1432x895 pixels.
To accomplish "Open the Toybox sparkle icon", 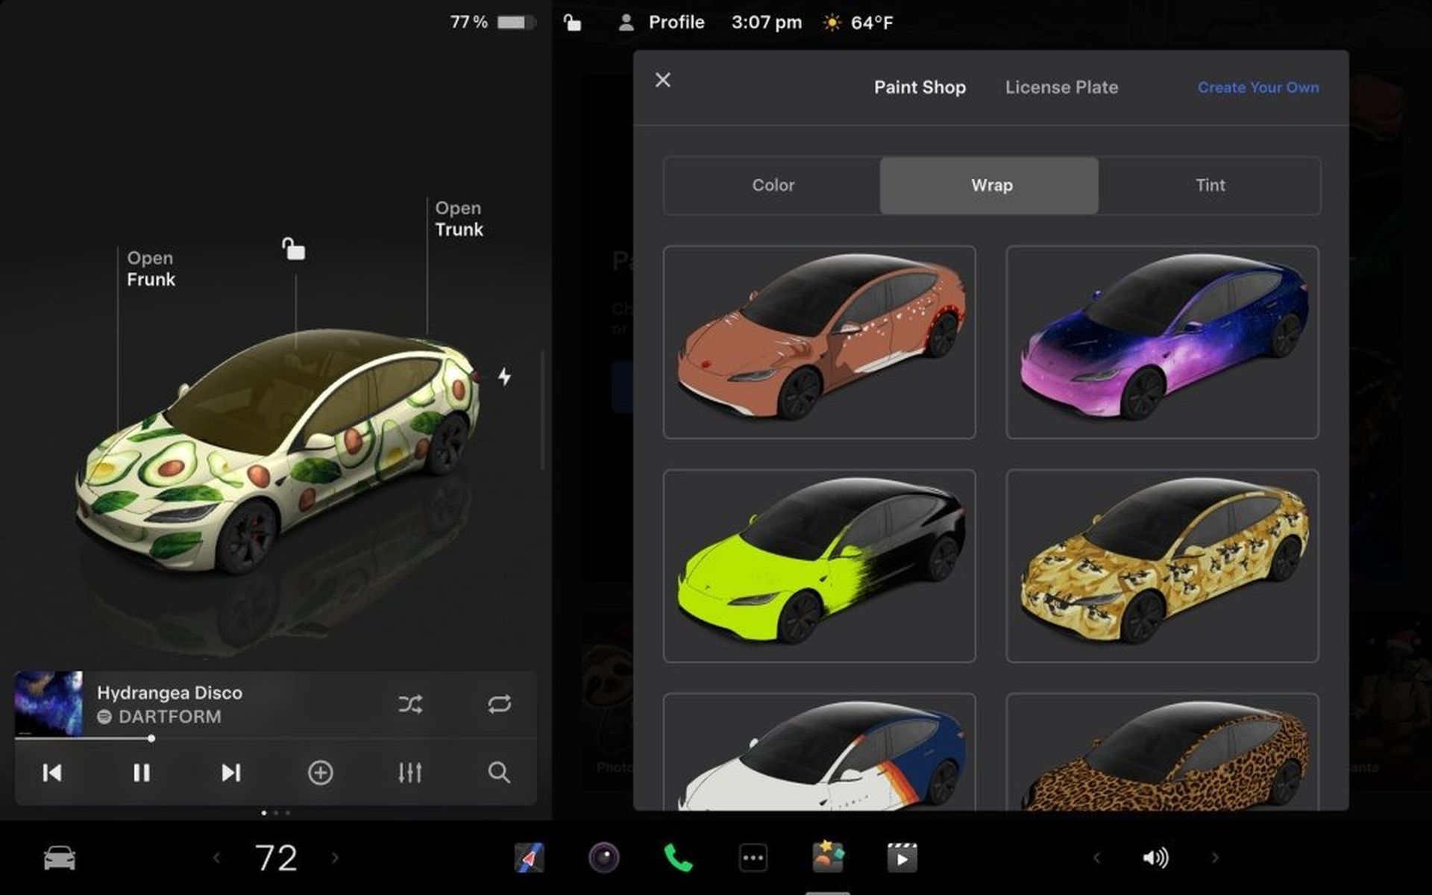I will coord(828,858).
